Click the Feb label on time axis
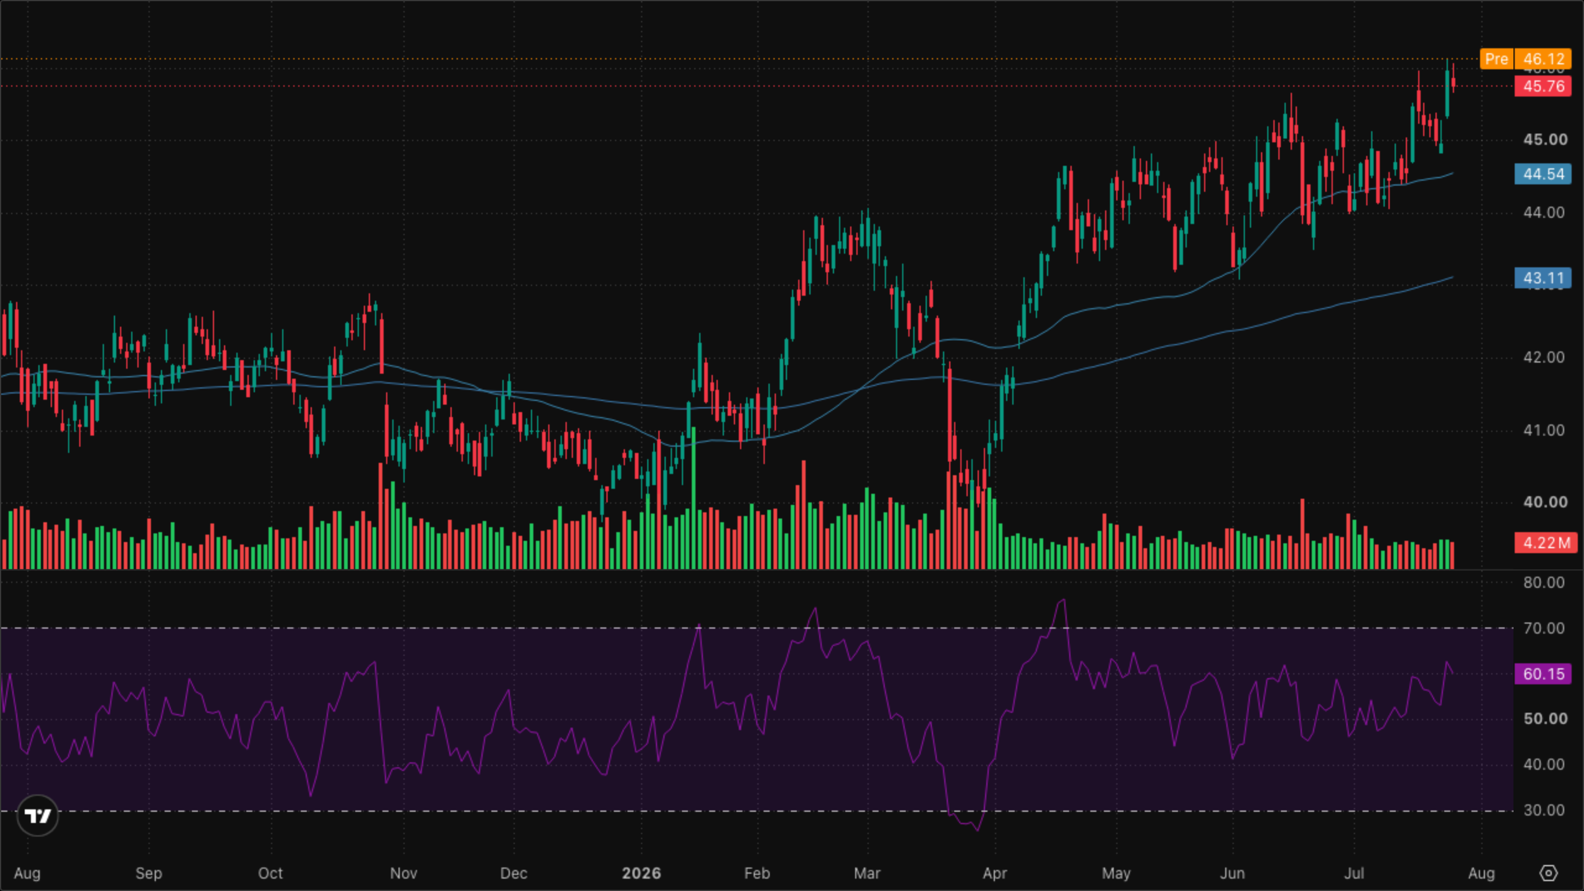 [757, 874]
